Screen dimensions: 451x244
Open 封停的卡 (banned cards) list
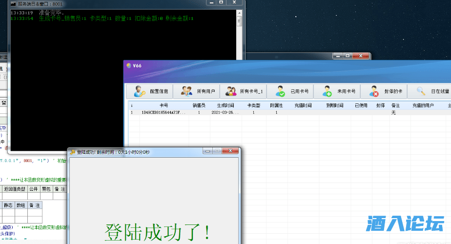(x=384, y=91)
